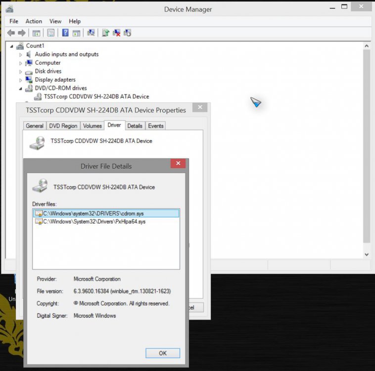This screenshot has width=375, height=371.
Task: Switch to the Details tab
Action: (135, 126)
